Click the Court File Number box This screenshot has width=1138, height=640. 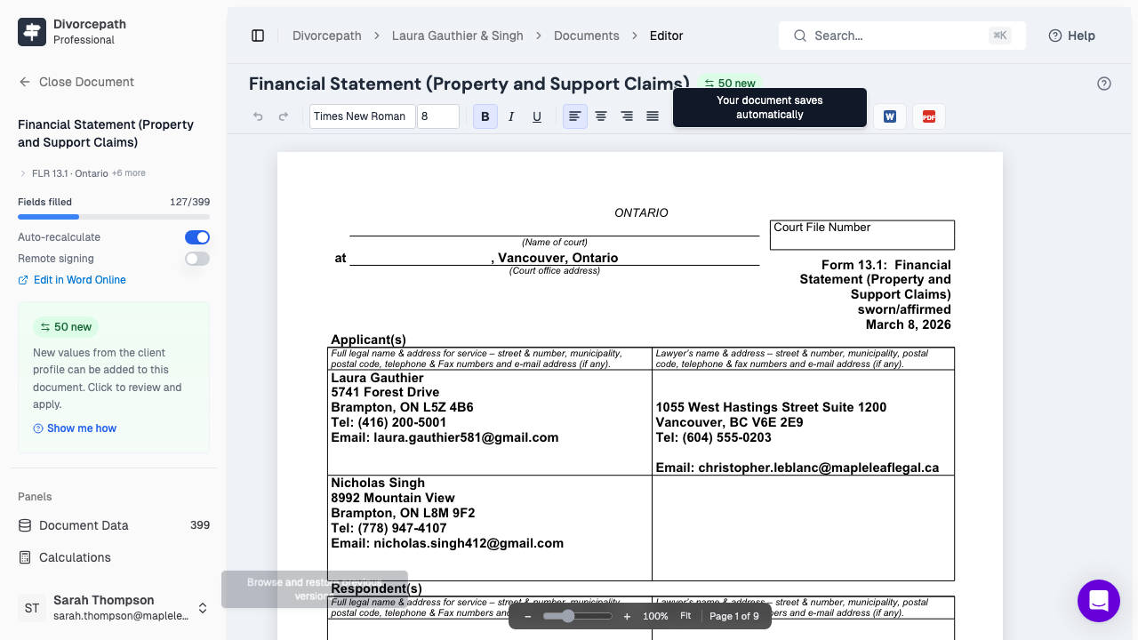tap(862, 235)
